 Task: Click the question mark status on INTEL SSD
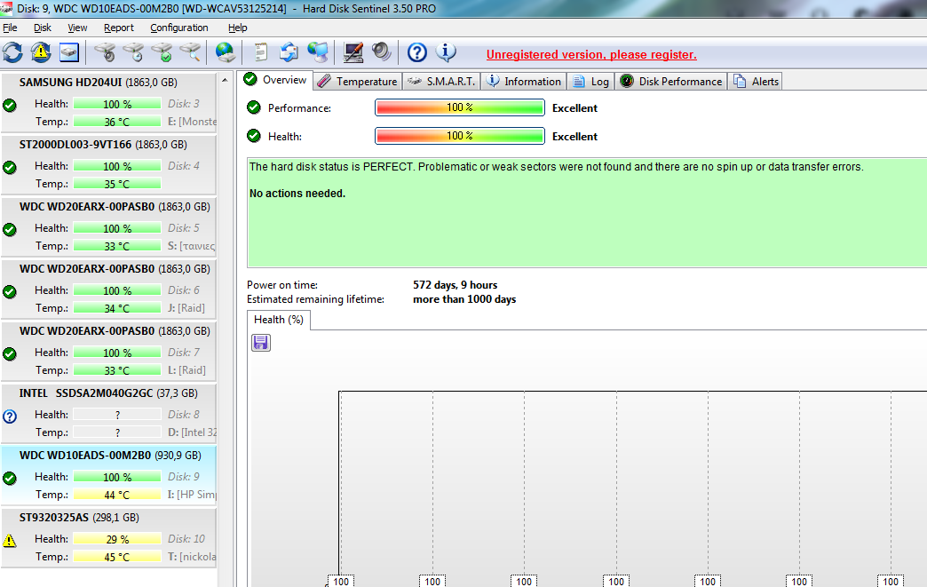pyautogui.click(x=10, y=416)
